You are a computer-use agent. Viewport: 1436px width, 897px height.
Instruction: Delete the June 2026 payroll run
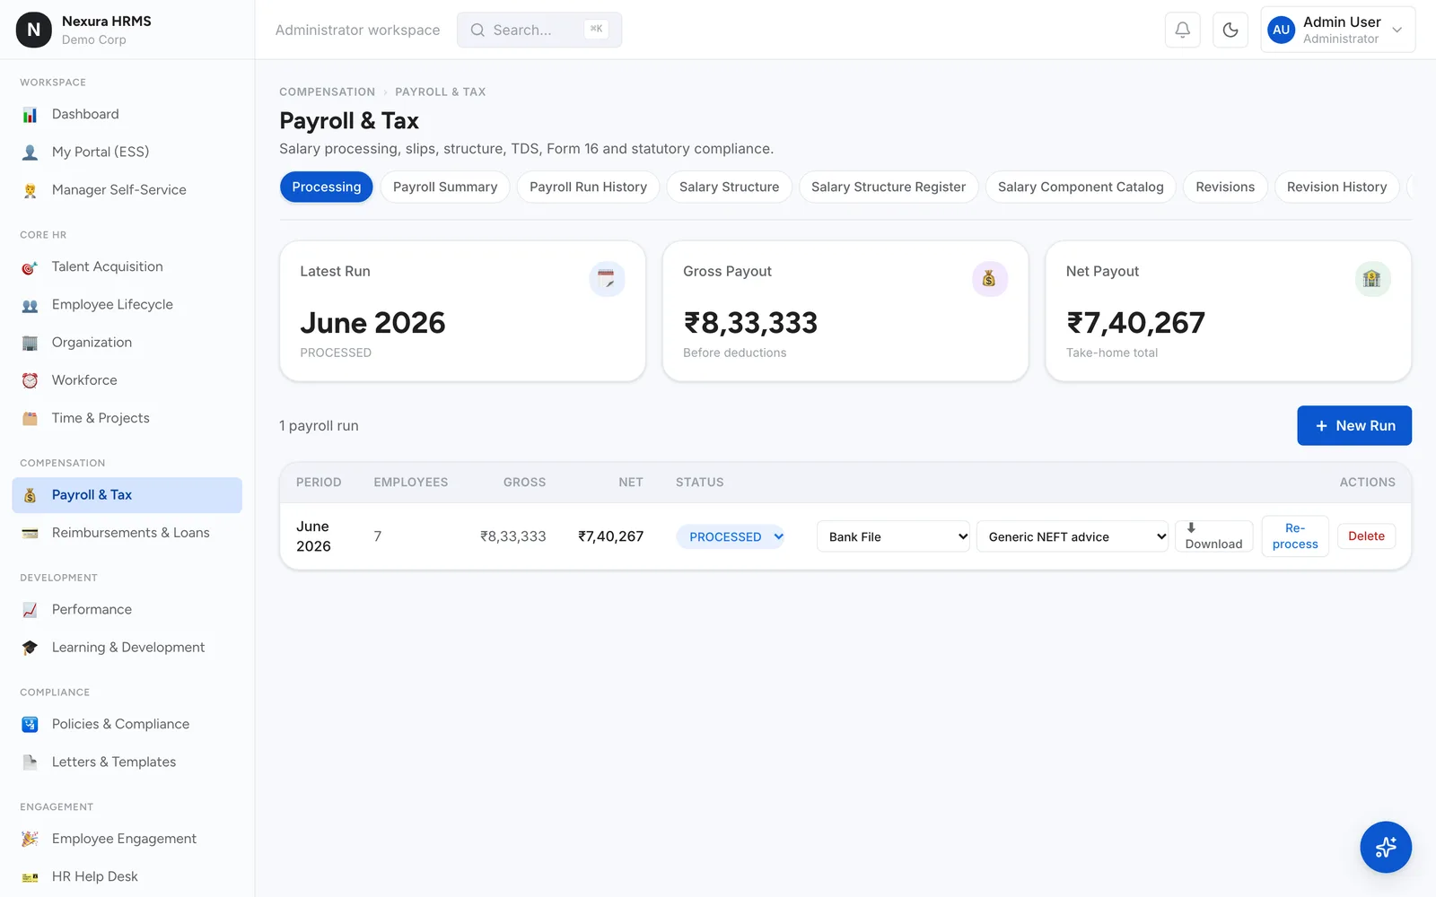tap(1366, 536)
